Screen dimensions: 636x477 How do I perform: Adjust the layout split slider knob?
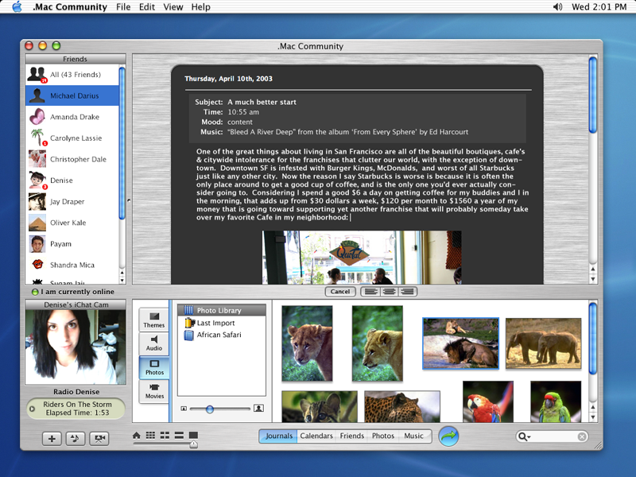click(194, 444)
